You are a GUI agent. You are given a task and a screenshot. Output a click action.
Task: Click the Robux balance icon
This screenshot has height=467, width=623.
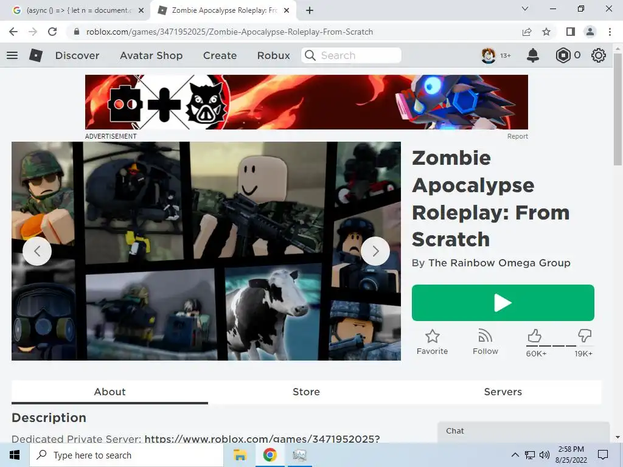point(563,55)
